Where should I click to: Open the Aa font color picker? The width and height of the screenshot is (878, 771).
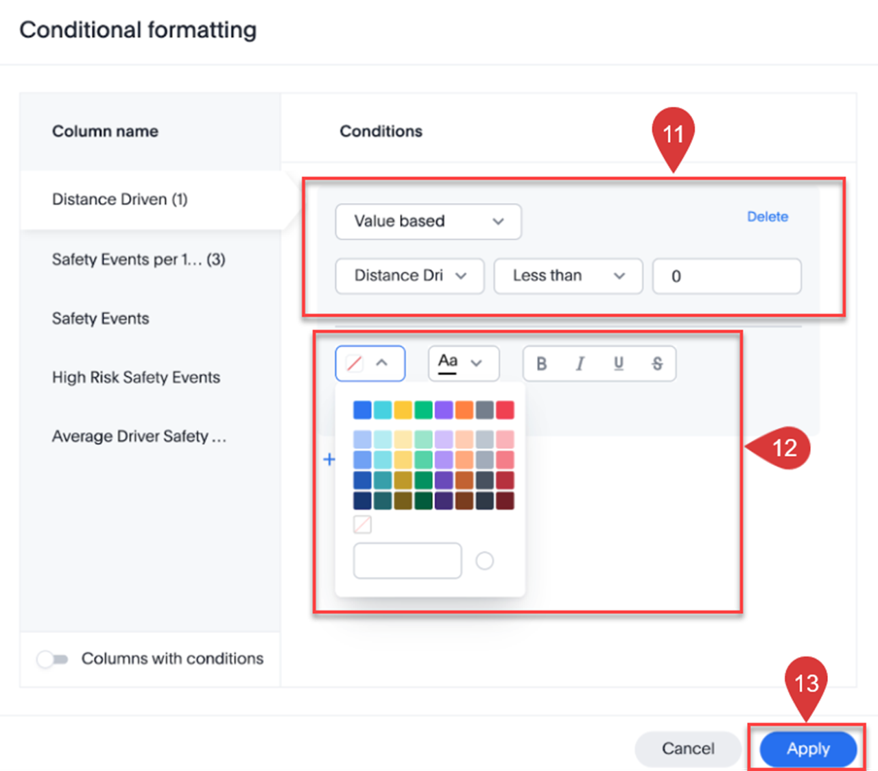pos(463,363)
